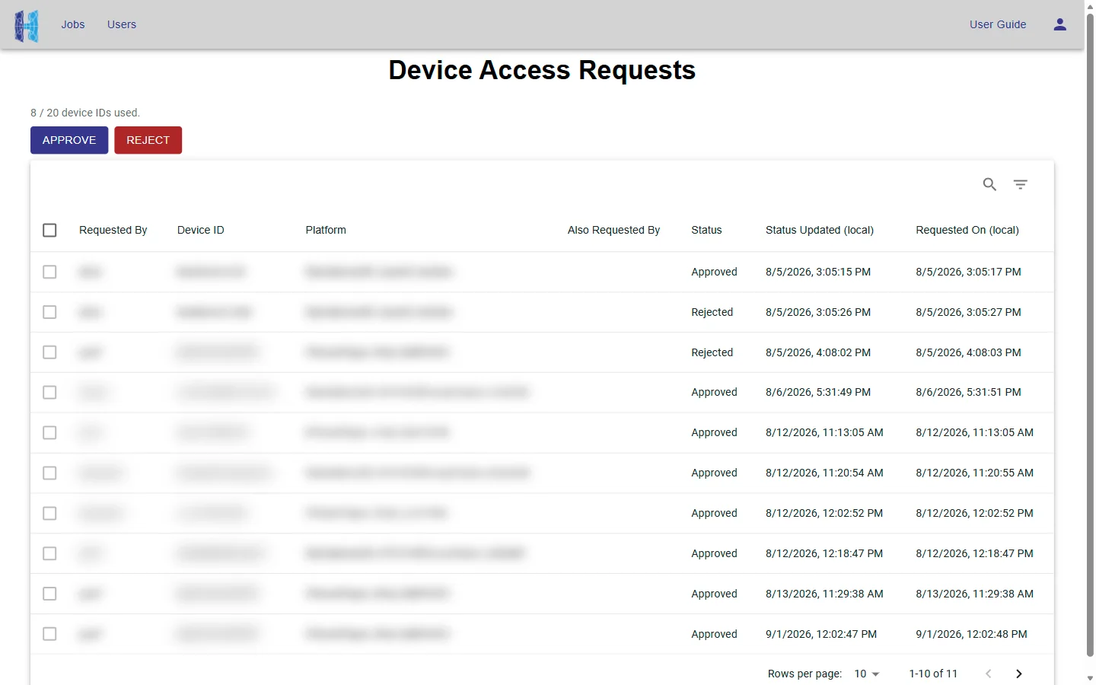Image resolution: width=1096 pixels, height=685 pixels.
Task: Click the APPROVE button
Action: click(69, 140)
